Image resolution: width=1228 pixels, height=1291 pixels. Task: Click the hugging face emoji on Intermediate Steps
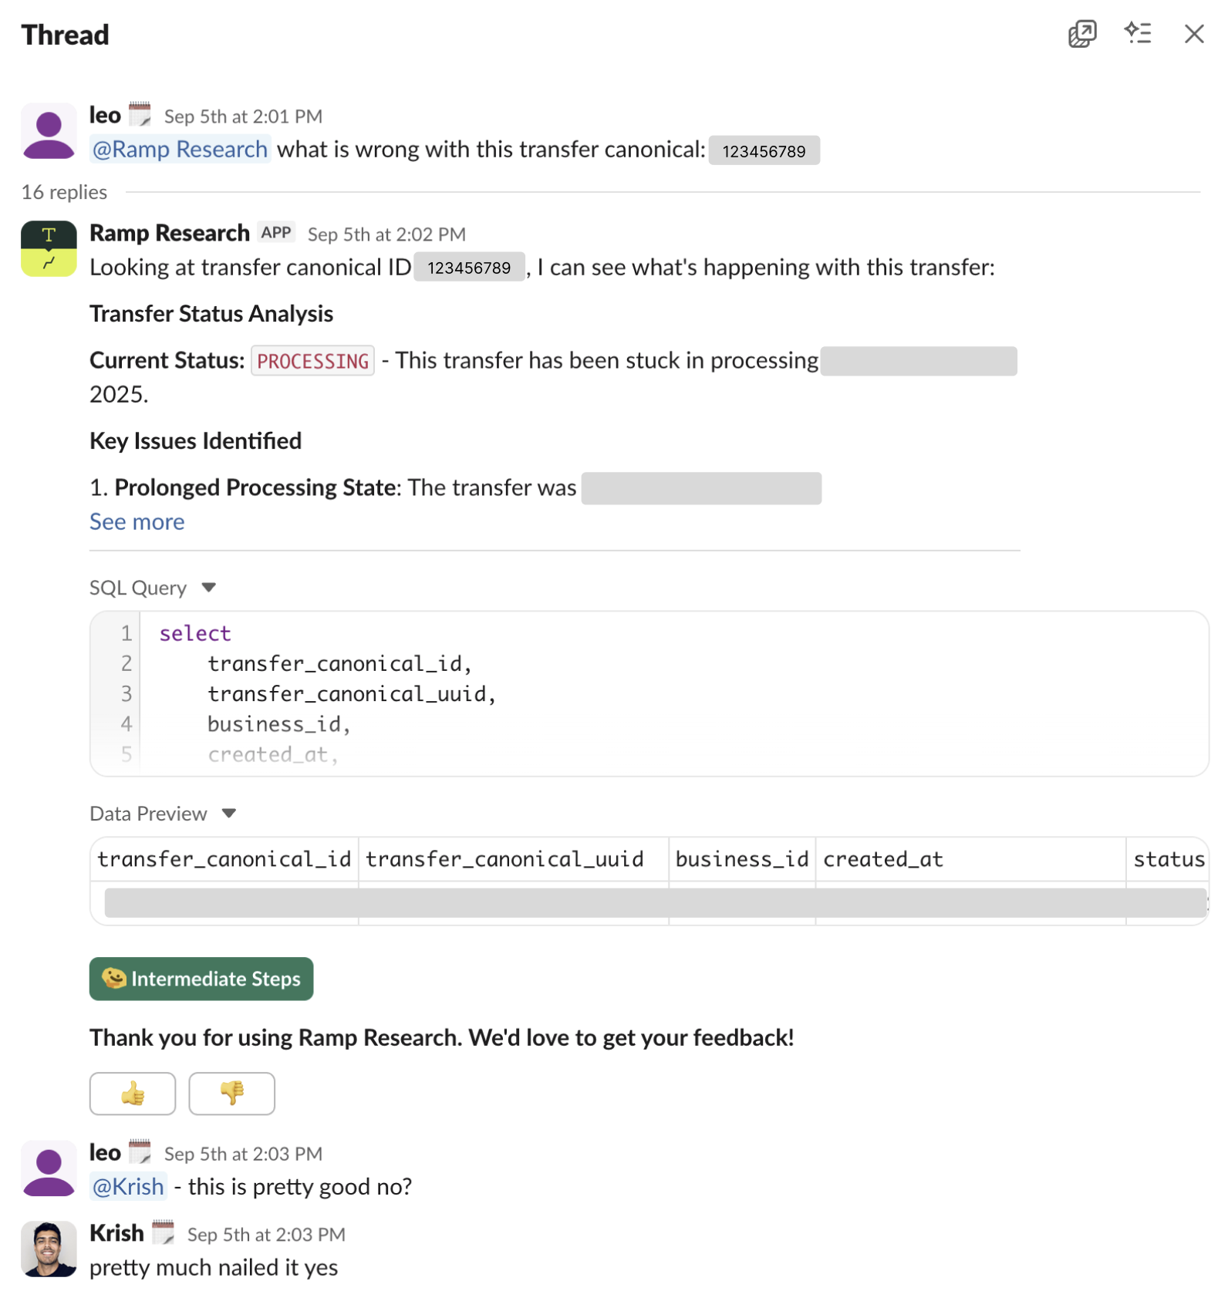[113, 979]
